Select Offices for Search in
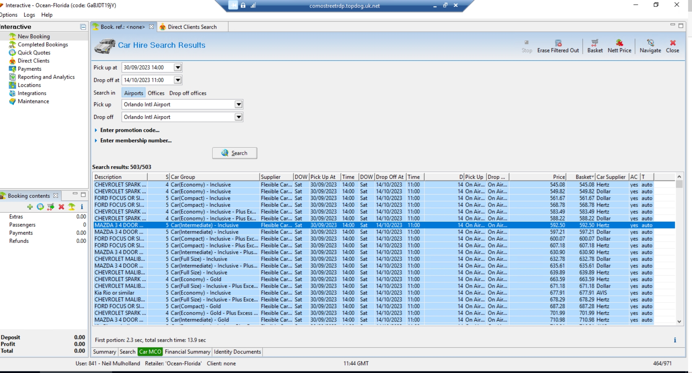 click(156, 93)
